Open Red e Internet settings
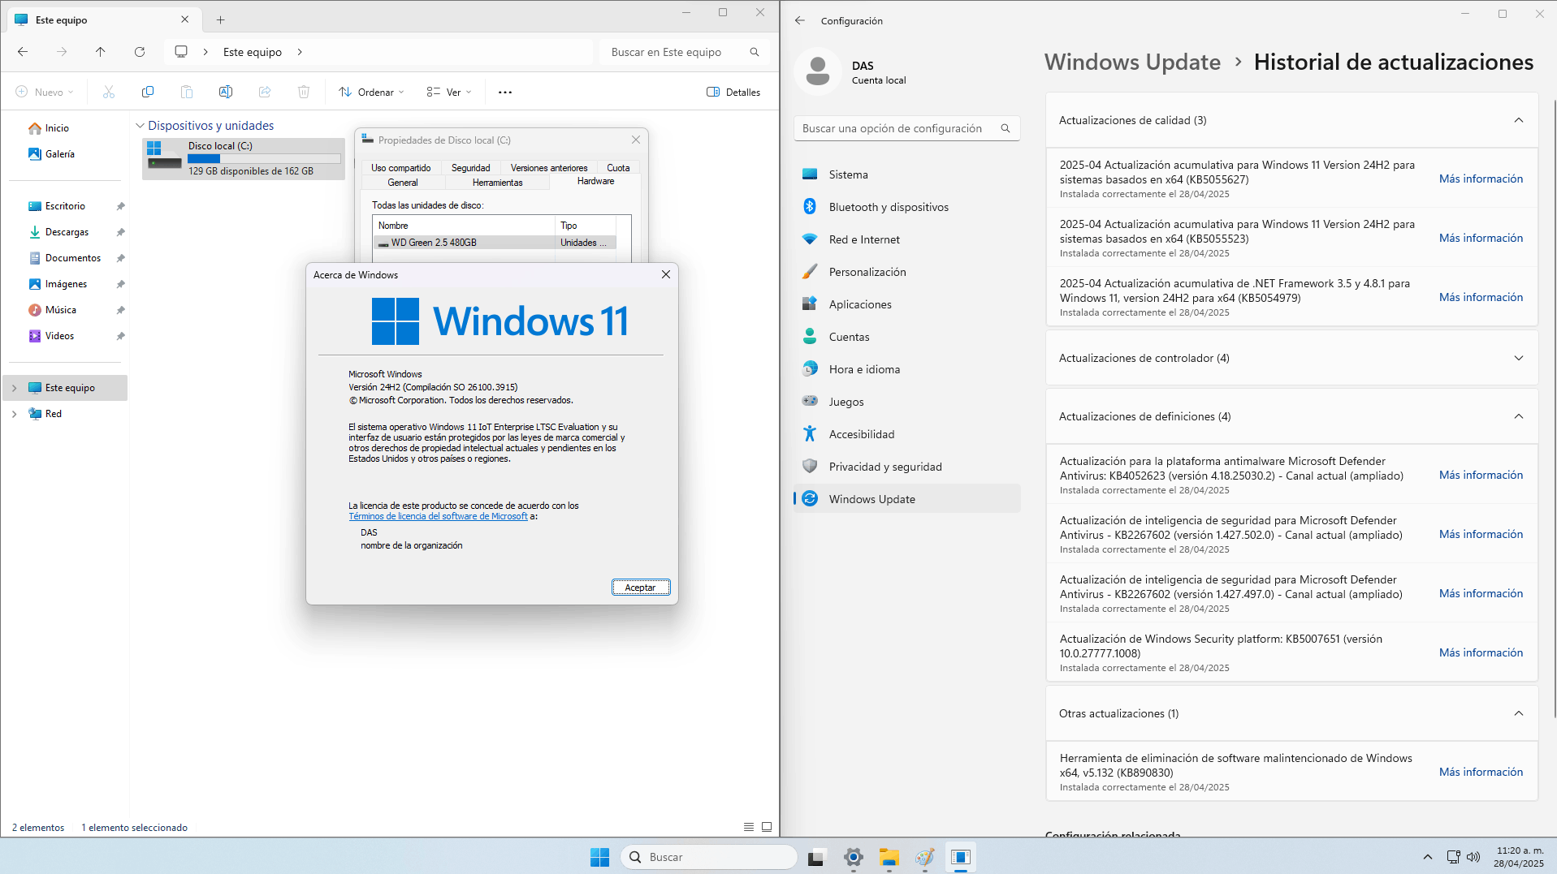Screen dimensions: 1557x874 [906, 239]
